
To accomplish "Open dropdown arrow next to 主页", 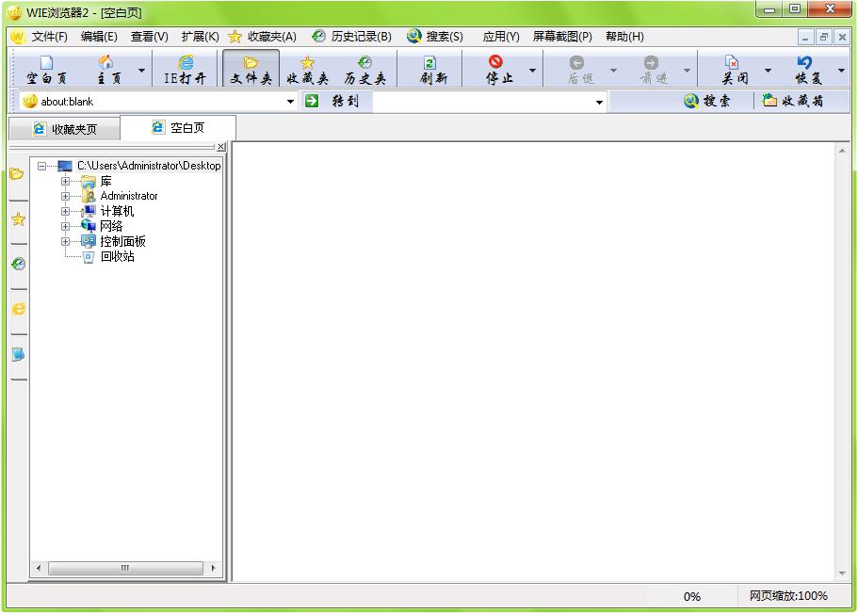I will [x=141, y=70].
